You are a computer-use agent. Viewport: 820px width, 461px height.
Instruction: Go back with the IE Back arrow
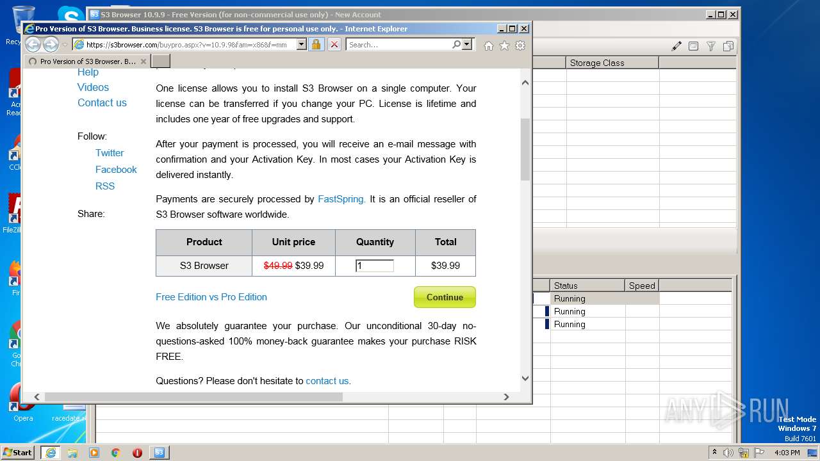33,44
